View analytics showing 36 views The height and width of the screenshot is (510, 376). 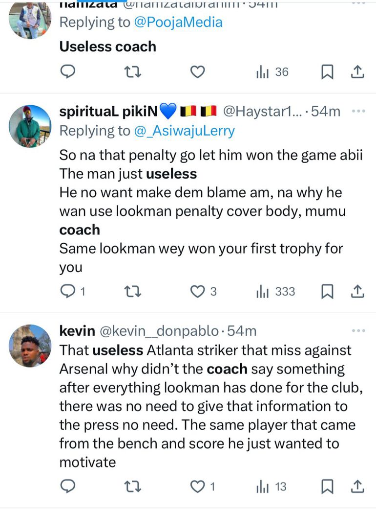point(272,72)
